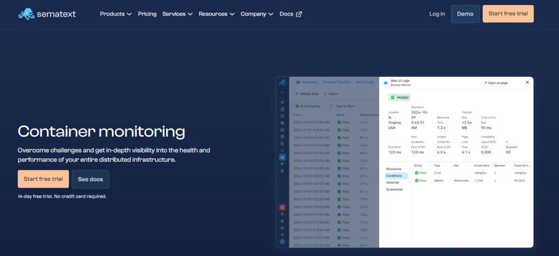Click the Log in link
The width and height of the screenshot is (559, 256).
[437, 14]
